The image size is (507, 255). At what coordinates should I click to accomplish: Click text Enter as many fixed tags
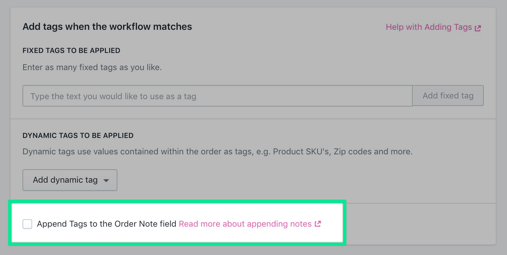click(x=92, y=68)
